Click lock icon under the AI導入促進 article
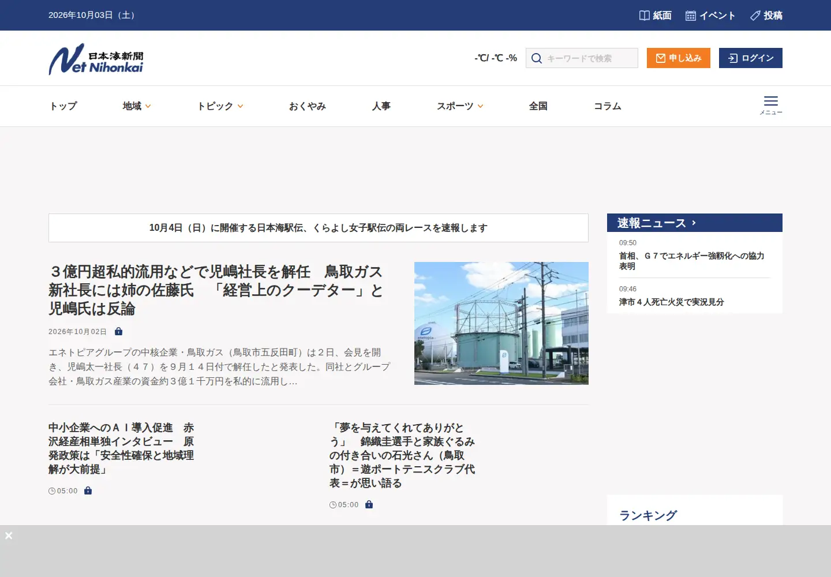Image resolution: width=831 pixels, height=577 pixels. tap(88, 490)
